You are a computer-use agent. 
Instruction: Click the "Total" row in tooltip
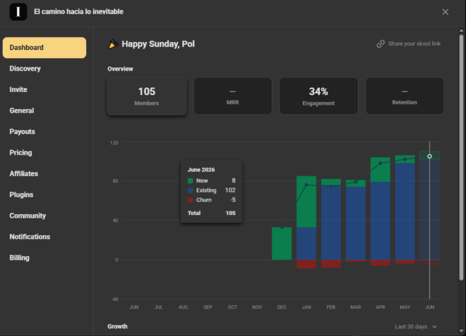[x=212, y=213]
